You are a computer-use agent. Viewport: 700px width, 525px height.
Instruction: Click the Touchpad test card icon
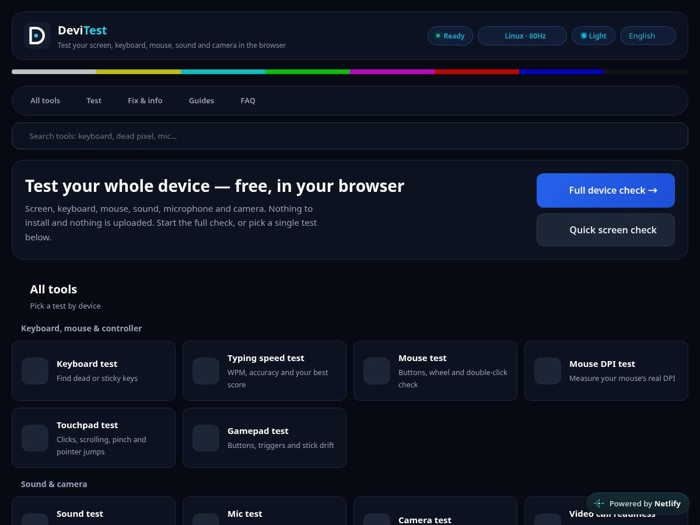point(35,438)
